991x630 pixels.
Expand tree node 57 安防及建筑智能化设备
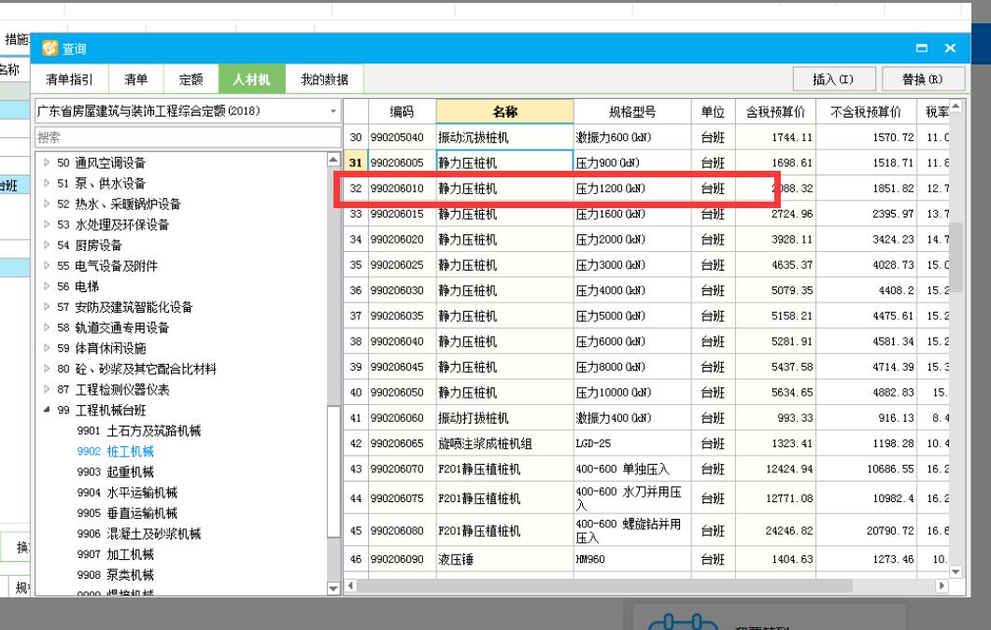click(x=47, y=307)
